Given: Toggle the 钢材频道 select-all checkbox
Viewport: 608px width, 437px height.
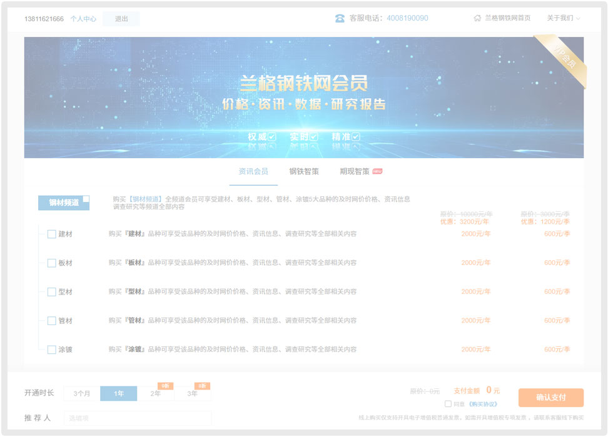Looking at the screenshot, I should (x=86, y=199).
